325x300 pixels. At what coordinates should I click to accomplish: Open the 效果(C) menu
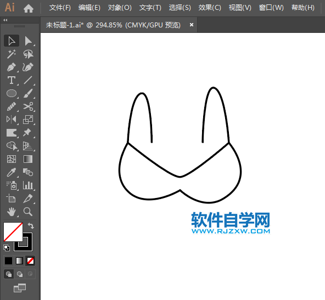[210, 8]
